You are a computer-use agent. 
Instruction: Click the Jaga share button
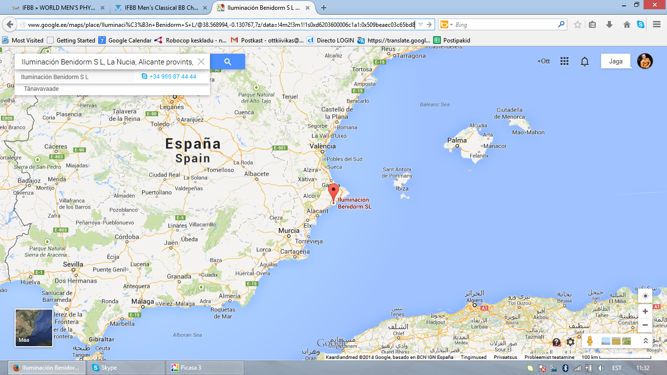pos(615,61)
